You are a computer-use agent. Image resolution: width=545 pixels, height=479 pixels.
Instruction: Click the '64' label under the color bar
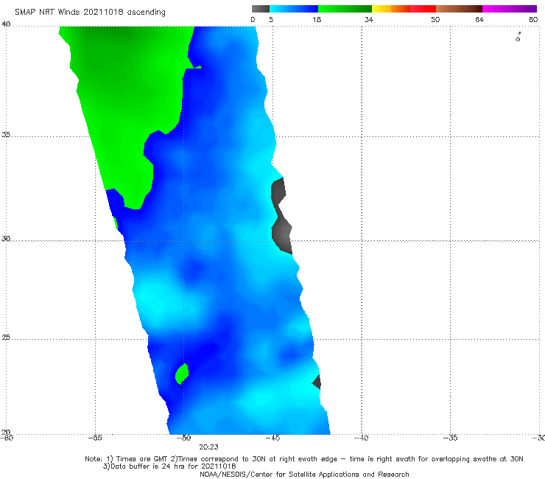(479, 20)
